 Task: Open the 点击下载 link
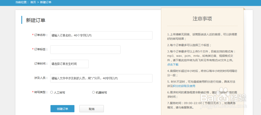[173, 65]
